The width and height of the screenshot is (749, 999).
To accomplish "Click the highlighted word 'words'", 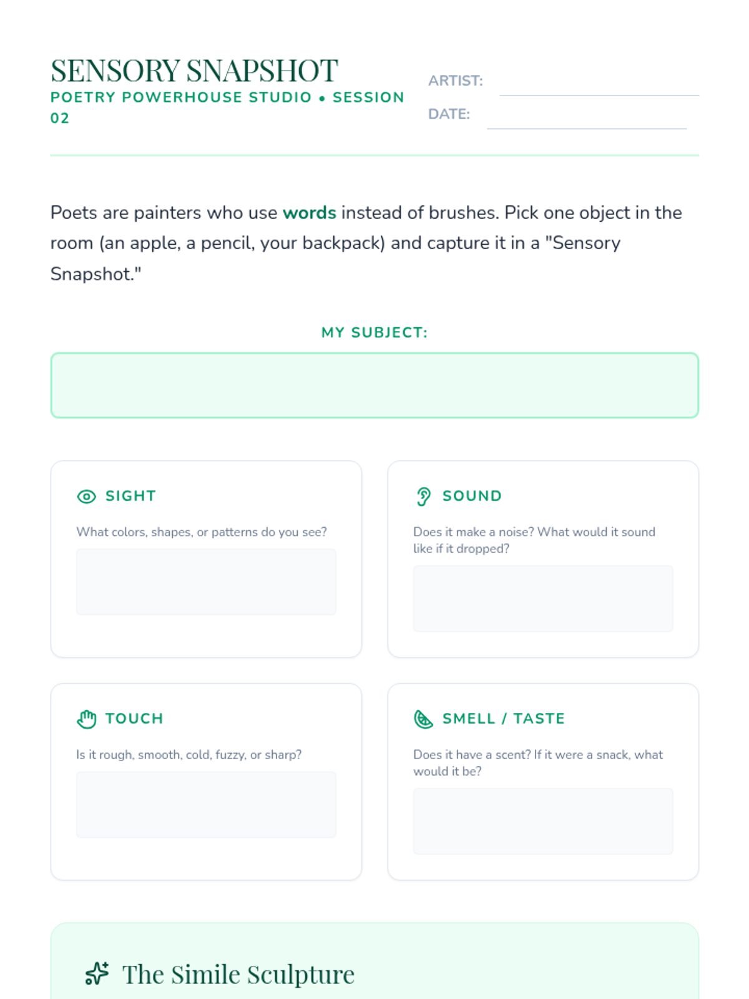I will tap(310, 213).
